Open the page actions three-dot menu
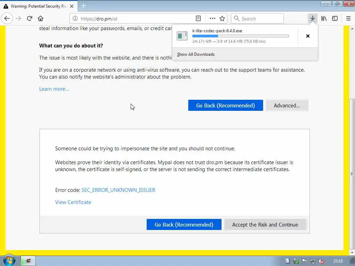 pyautogui.click(x=212, y=19)
